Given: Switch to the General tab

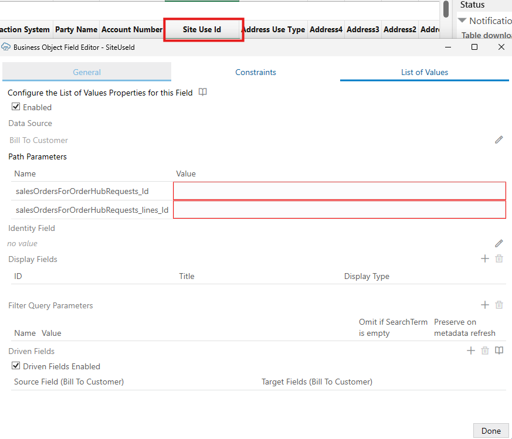Looking at the screenshot, I should [87, 72].
